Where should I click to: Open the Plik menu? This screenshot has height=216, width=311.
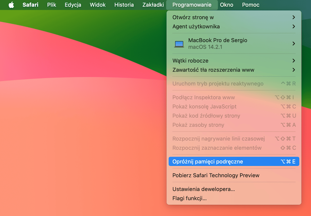52,5
